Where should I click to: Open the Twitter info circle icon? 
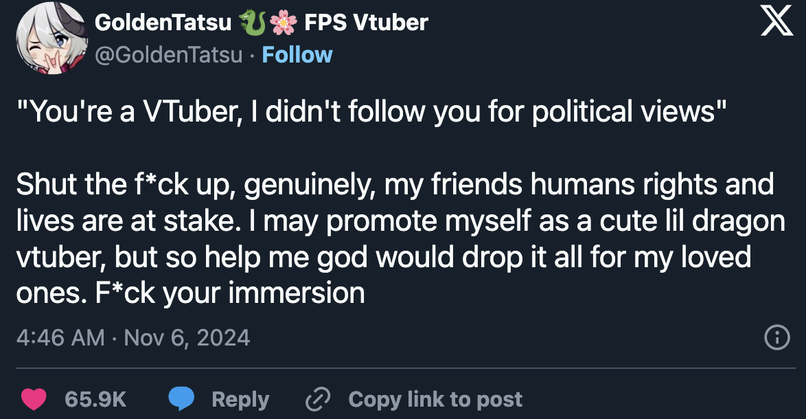776,338
